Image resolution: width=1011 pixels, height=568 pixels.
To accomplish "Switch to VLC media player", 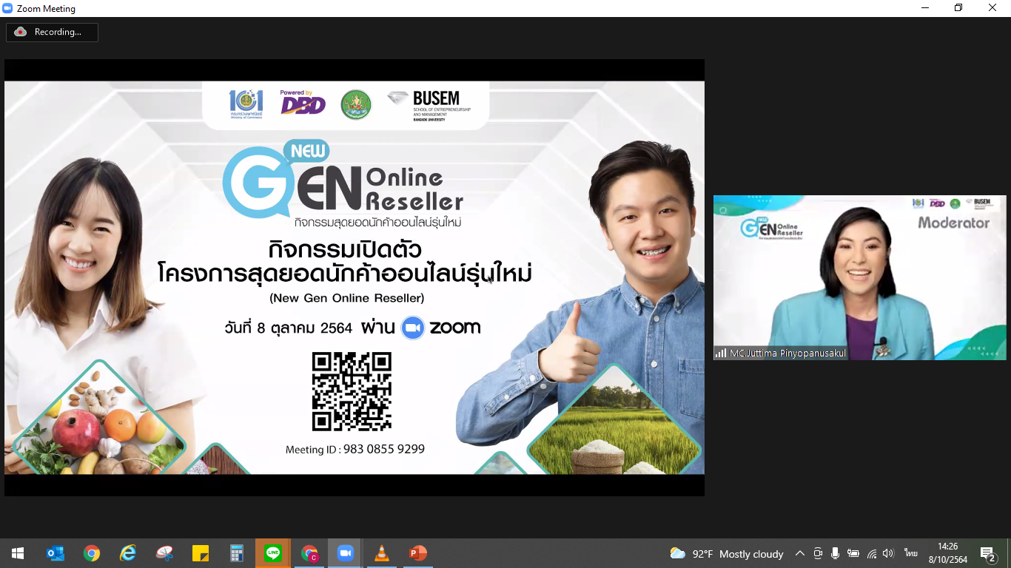I will 381,553.
